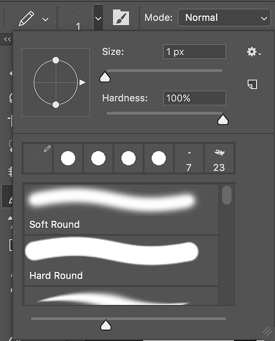Click the brush angle arrow handle
Screen dimensions: 275x341
click(x=82, y=83)
